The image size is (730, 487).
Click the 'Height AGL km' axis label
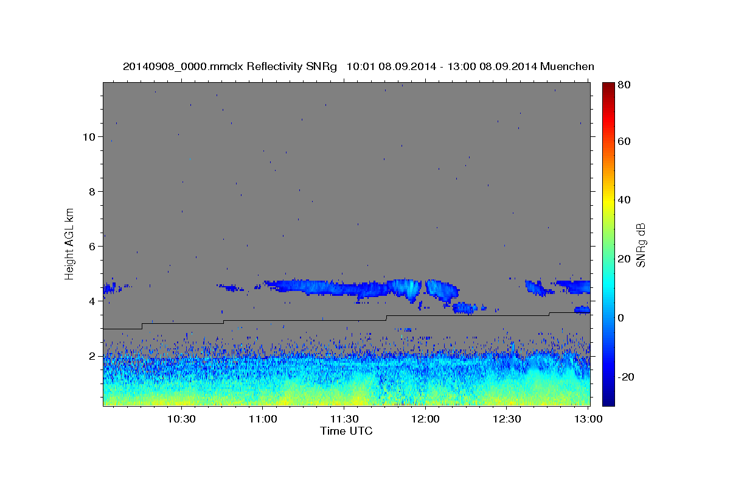point(69,243)
